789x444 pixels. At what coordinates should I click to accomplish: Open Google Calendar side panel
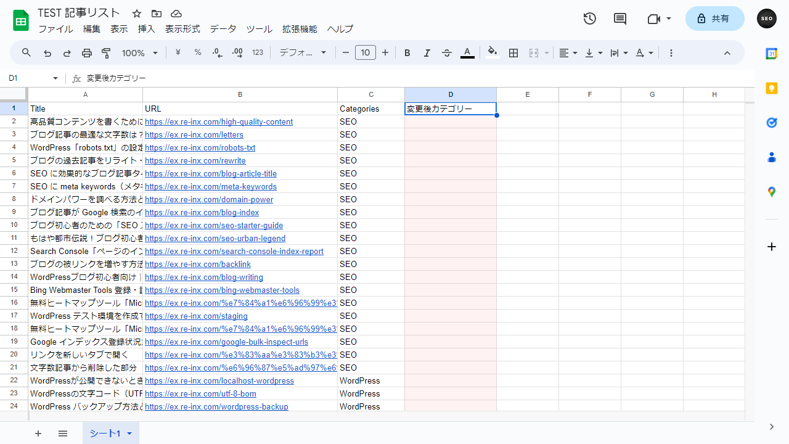[x=771, y=54]
